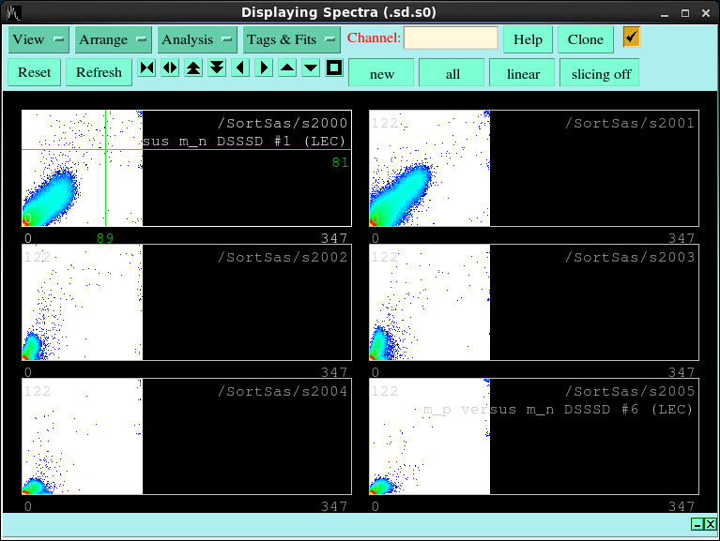Toggle the 'linear' scale button
Image resolution: width=720 pixels, height=541 pixels.
coord(523,73)
